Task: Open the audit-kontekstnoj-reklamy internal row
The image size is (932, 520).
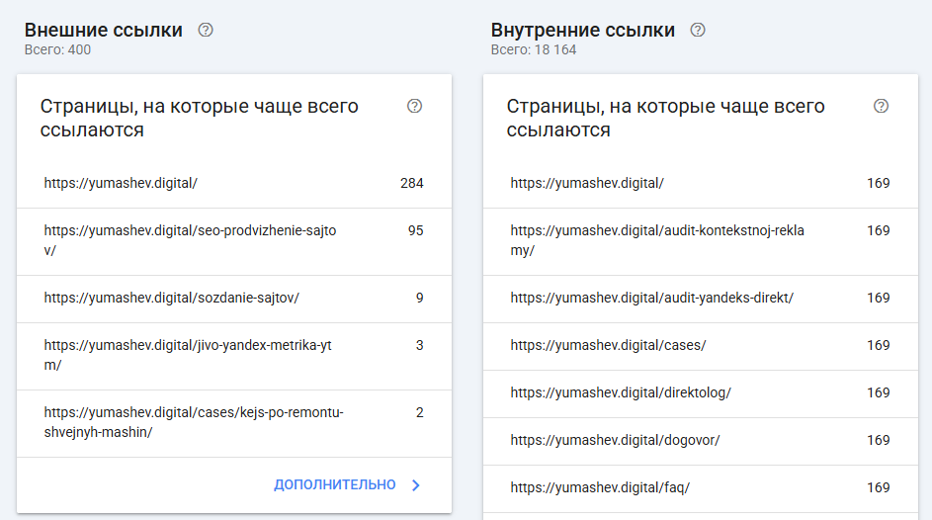Action: [701, 241]
